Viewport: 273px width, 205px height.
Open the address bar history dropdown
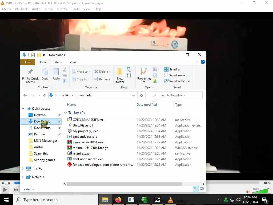pos(134,95)
